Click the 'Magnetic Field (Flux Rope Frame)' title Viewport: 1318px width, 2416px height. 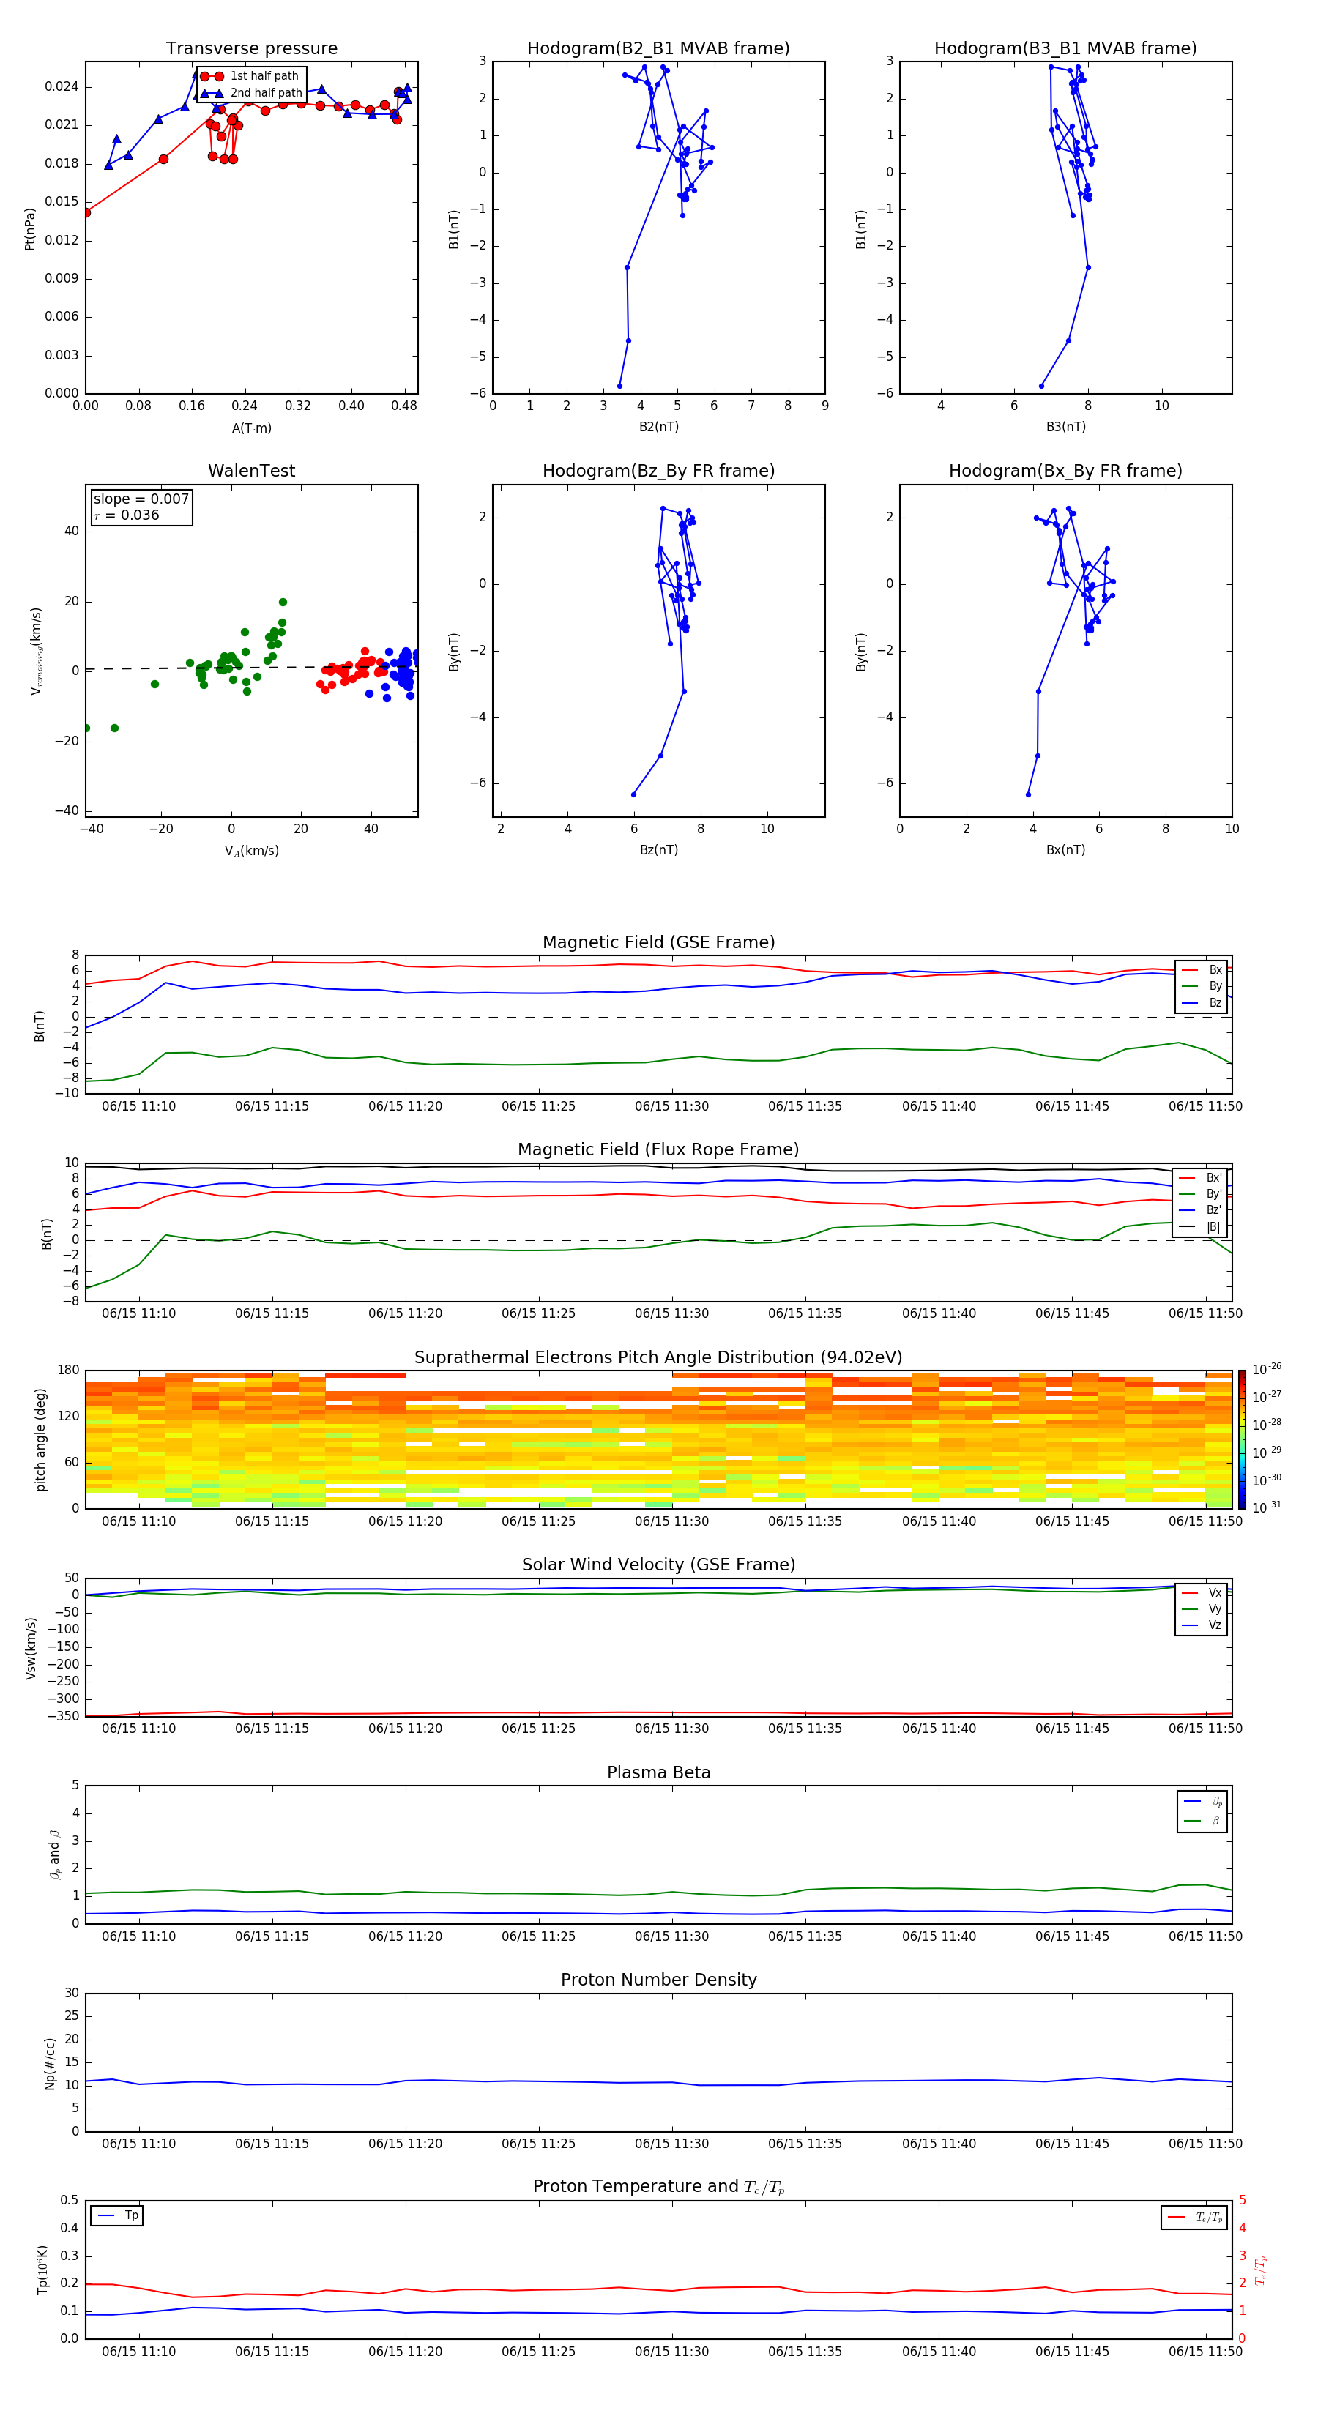point(658,1150)
